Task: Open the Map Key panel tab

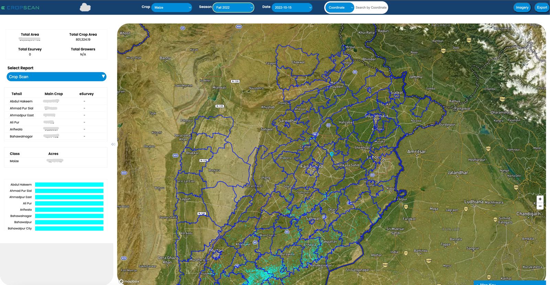Action: click(x=510, y=283)
